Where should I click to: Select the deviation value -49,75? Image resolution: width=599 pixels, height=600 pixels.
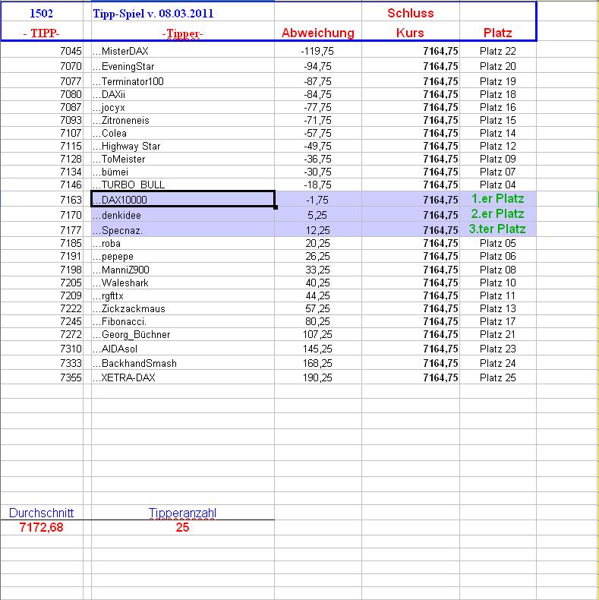(x=317, y=146)
